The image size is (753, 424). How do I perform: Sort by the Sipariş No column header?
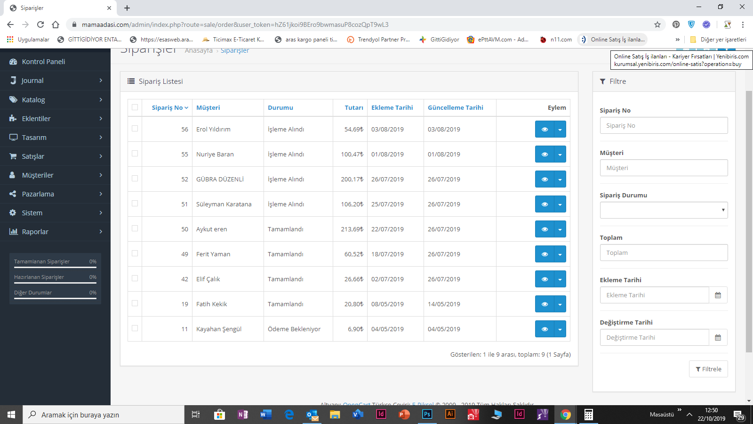[170, 107]
